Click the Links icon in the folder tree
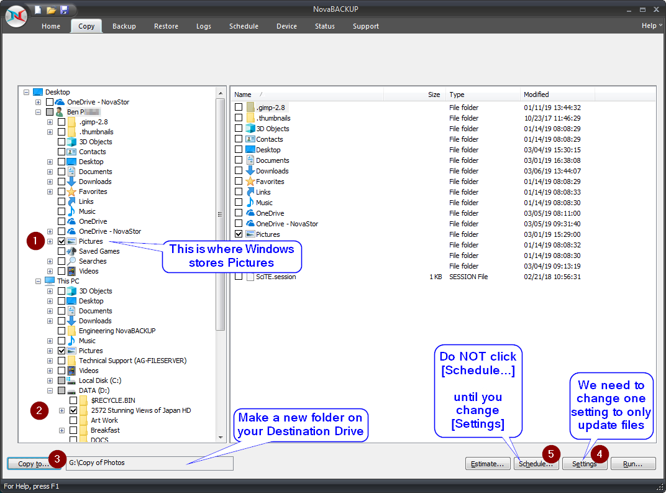 [x=72, y=201]
